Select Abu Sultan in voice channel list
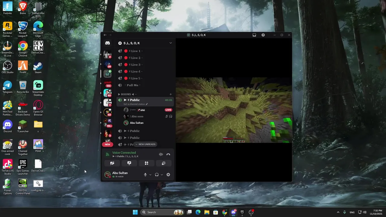The width and height of the screenshot is (386, 217). pyautogui.click(x=148, y=123)
